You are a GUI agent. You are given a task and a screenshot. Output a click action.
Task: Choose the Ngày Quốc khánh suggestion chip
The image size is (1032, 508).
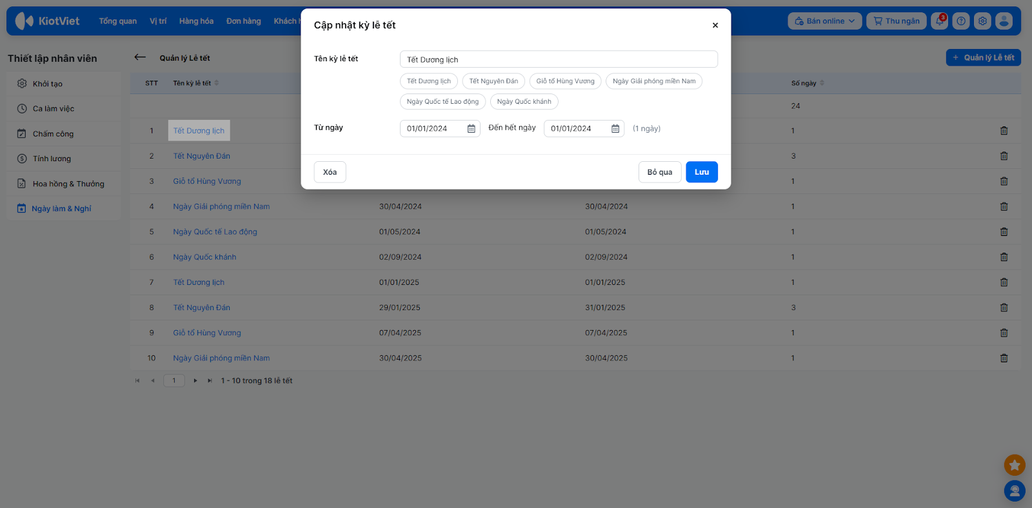click(x=524, y=102)
